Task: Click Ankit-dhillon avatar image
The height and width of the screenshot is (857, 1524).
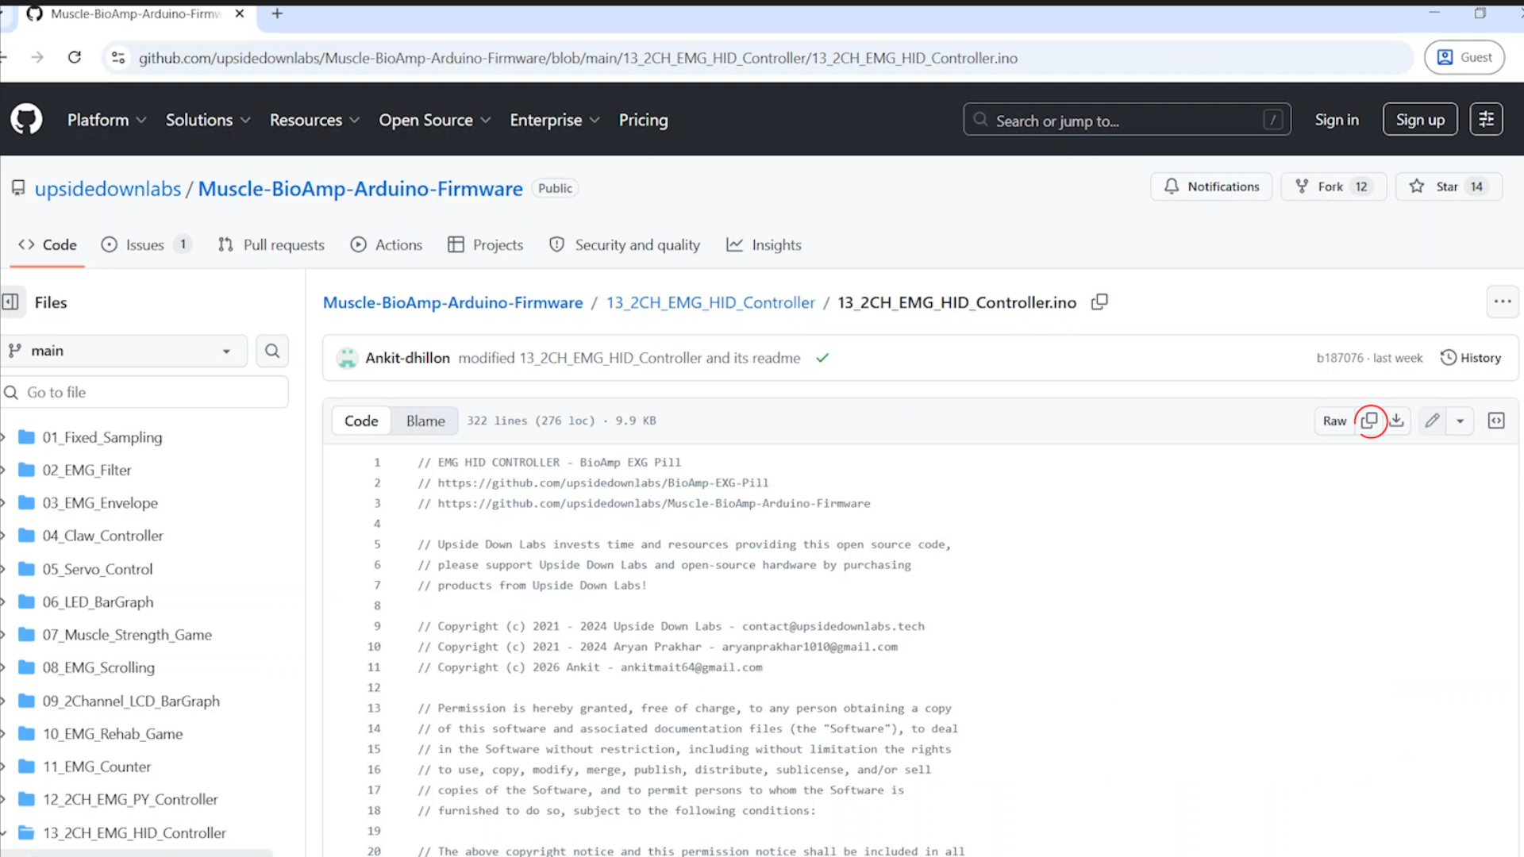Action: pyautogui.click(x=347, y=358)
